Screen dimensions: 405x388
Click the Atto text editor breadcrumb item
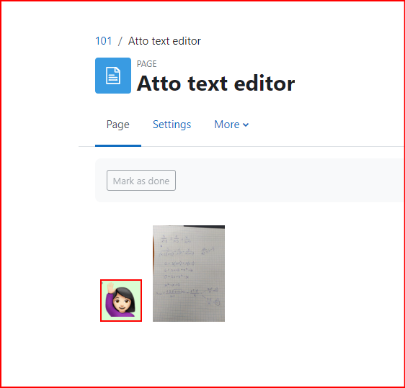[x=164, y=41]
